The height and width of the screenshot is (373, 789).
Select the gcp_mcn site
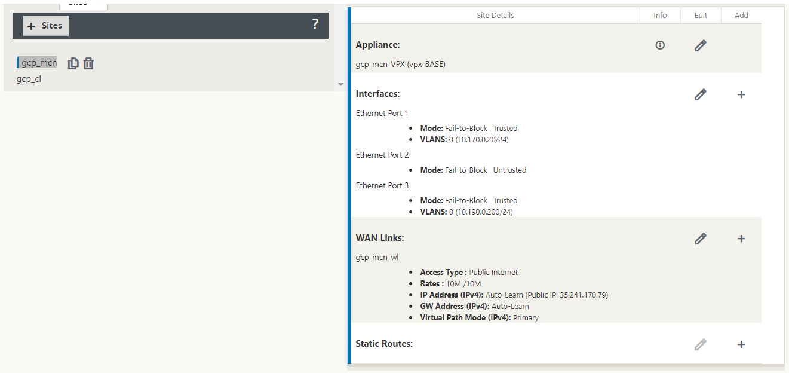point(39,63)
